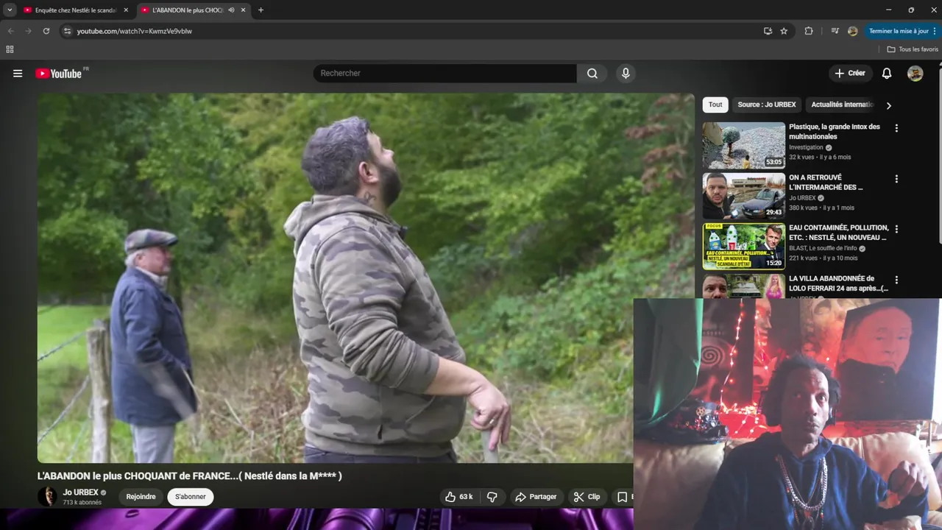
Task: Open the 15:20 Nestlé scandale thumbnail
Action: [x=743, y=247]
